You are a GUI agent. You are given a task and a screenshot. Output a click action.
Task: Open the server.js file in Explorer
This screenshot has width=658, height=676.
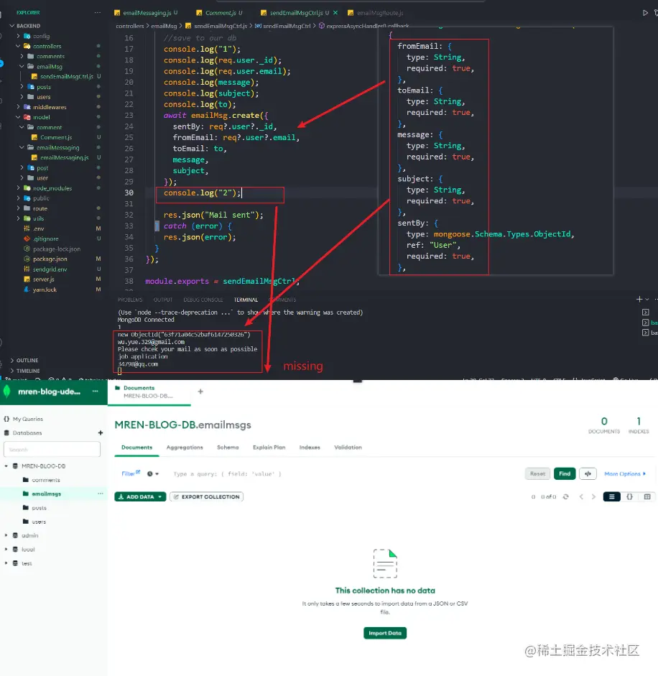(44, 279)
